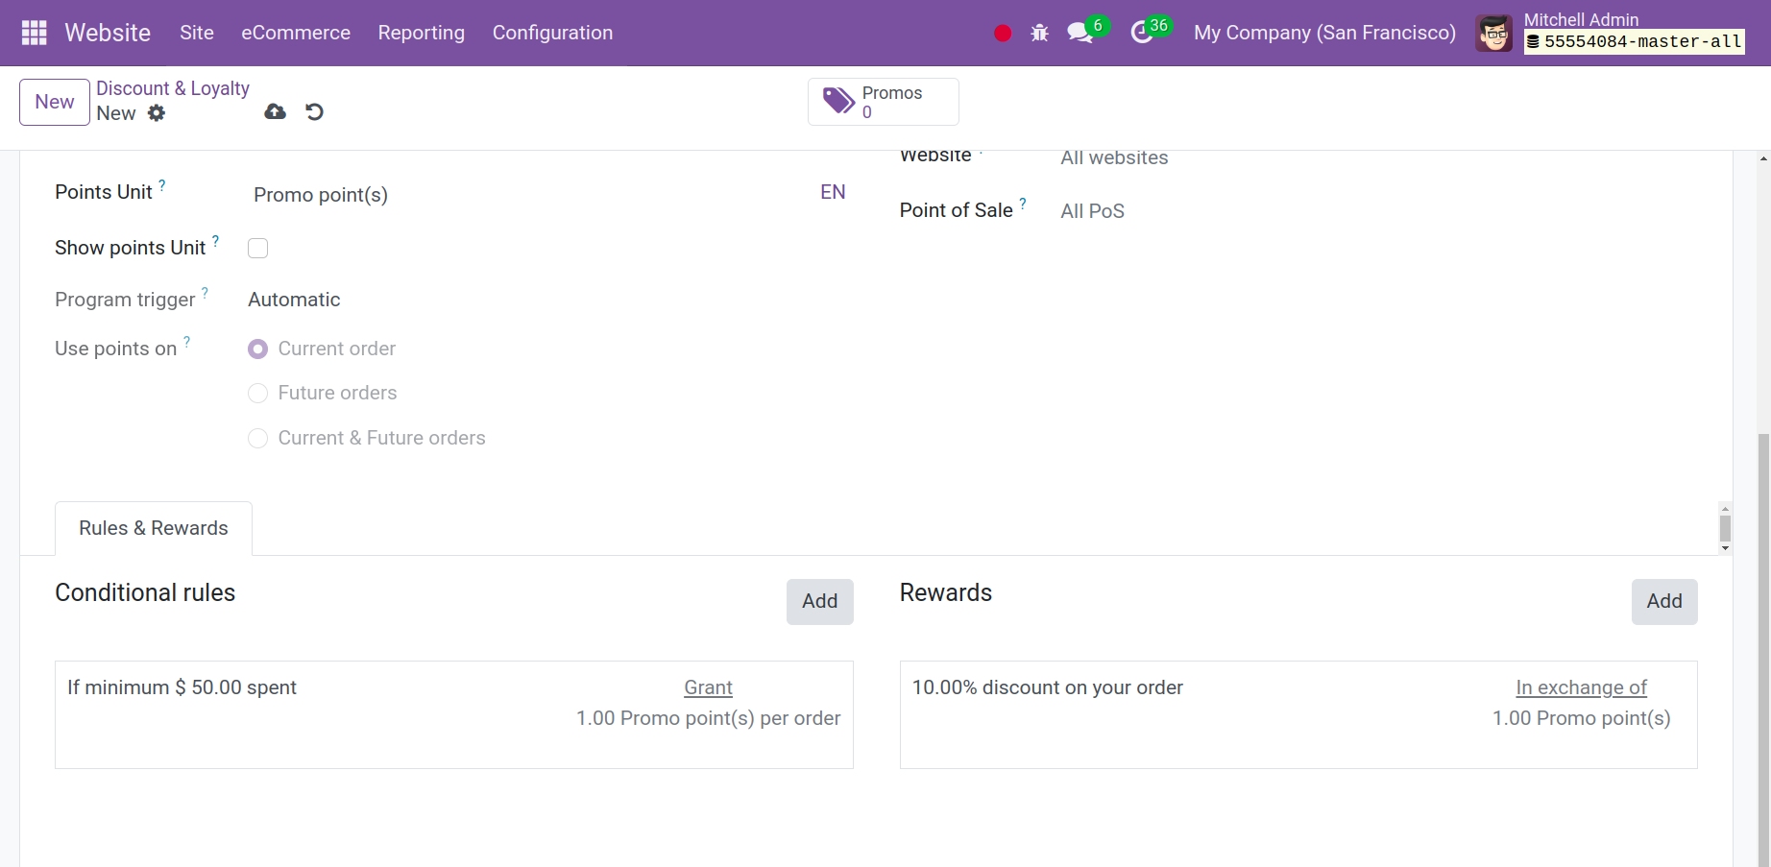
Task: Click the Discount & Loyalty breadcrumb link
Action: point(173,88)
